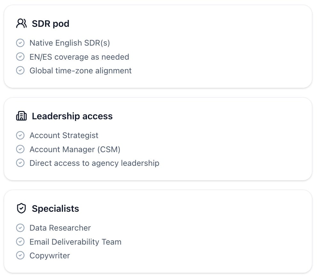
Task: Click check icon next to Data Researcher
Action: pyautogui.click(x=20, y=228)
